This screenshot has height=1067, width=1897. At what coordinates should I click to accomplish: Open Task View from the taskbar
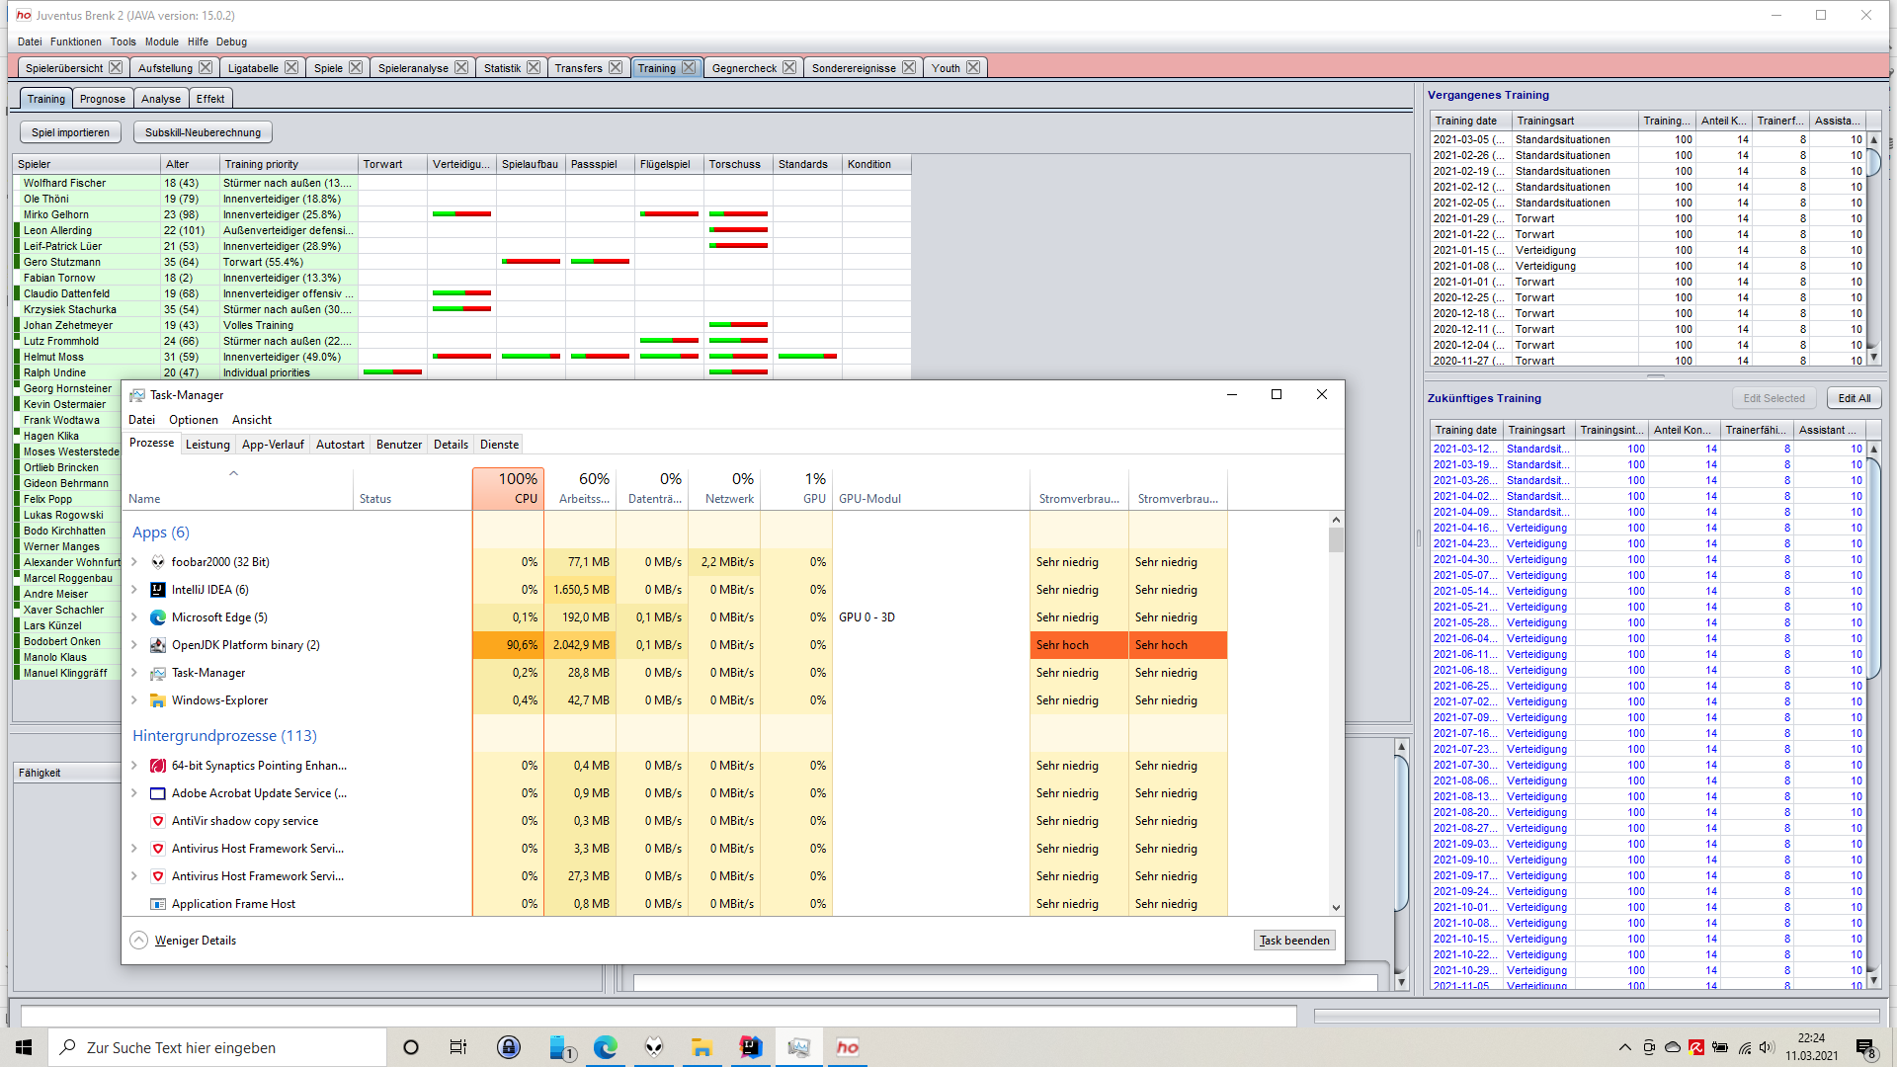pyautogui.click(x=457, y=1047)
